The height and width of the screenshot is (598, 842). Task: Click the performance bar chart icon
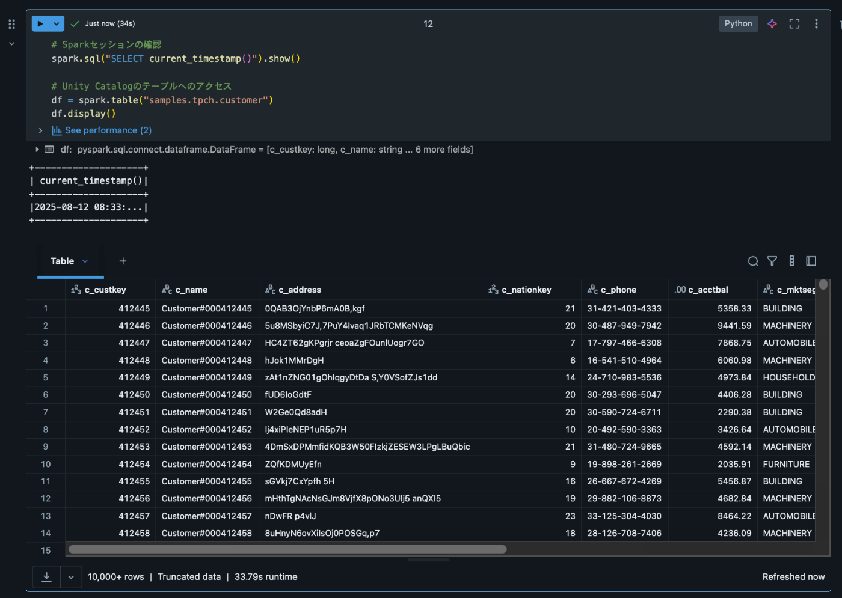coord(57,130)
